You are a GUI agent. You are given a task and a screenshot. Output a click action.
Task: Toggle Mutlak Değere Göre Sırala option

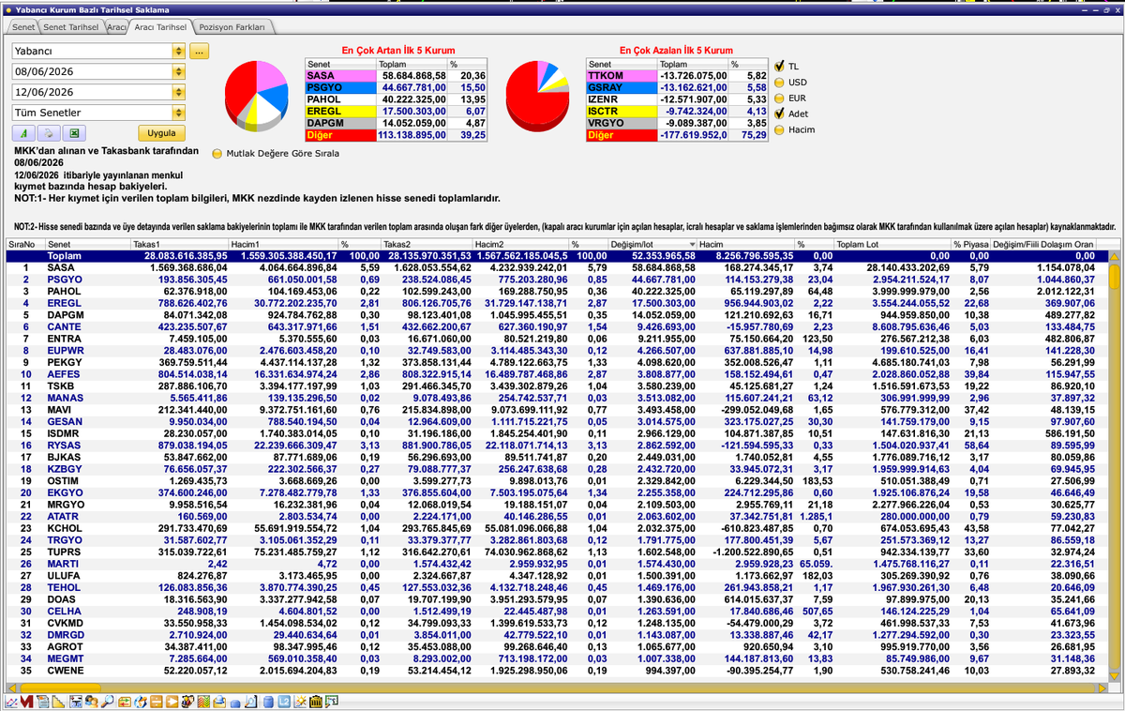pyautogui.click(x=217, y=153)
